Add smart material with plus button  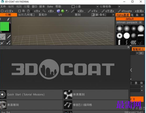point(141,53)
